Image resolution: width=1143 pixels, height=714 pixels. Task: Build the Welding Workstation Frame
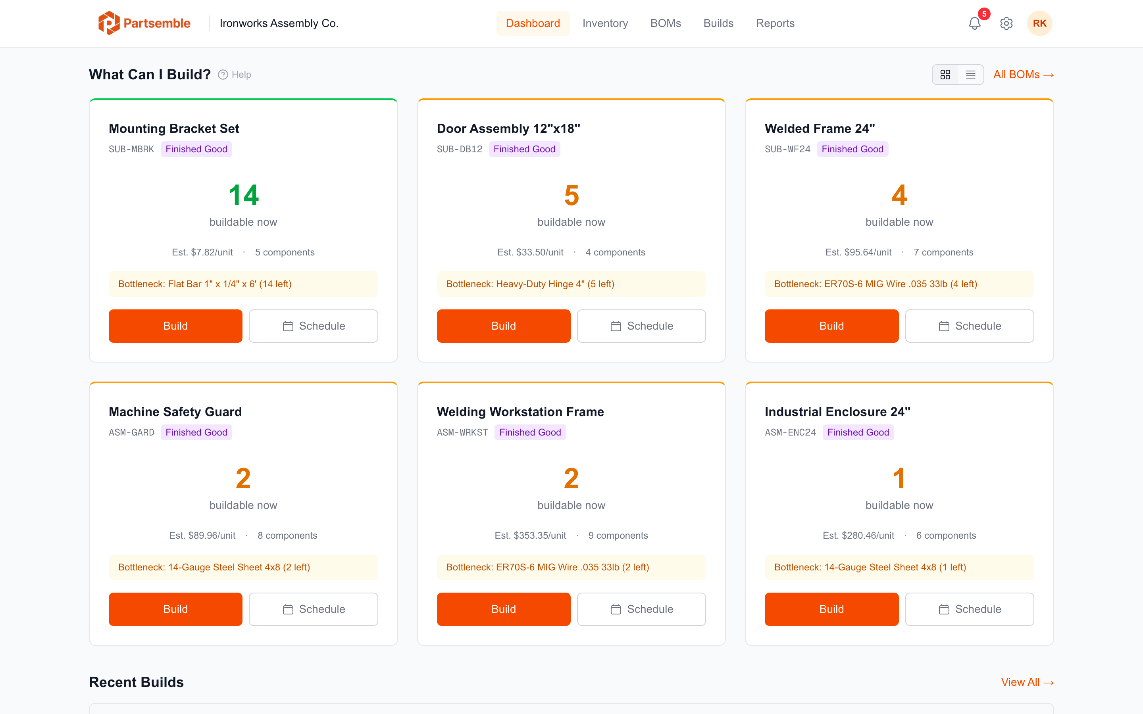point(504,609)
